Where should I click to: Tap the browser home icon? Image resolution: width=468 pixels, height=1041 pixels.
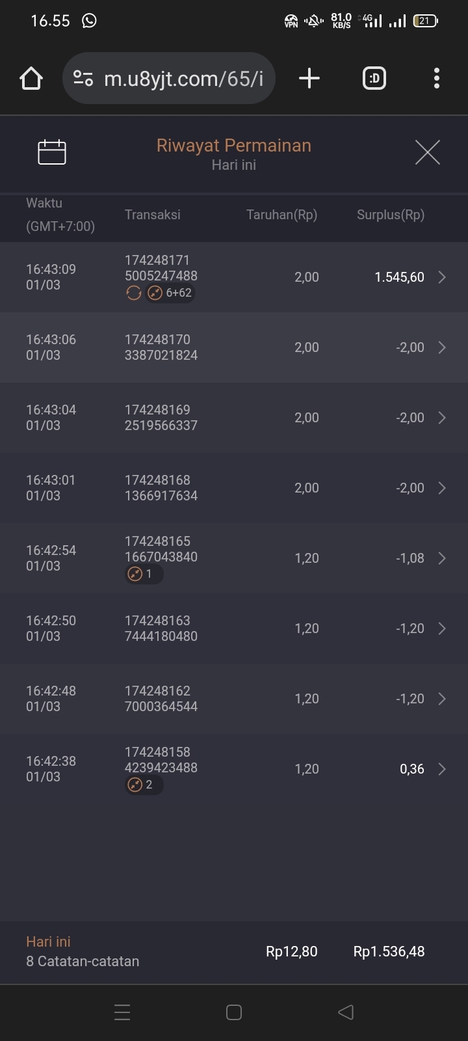coord(31,79)
